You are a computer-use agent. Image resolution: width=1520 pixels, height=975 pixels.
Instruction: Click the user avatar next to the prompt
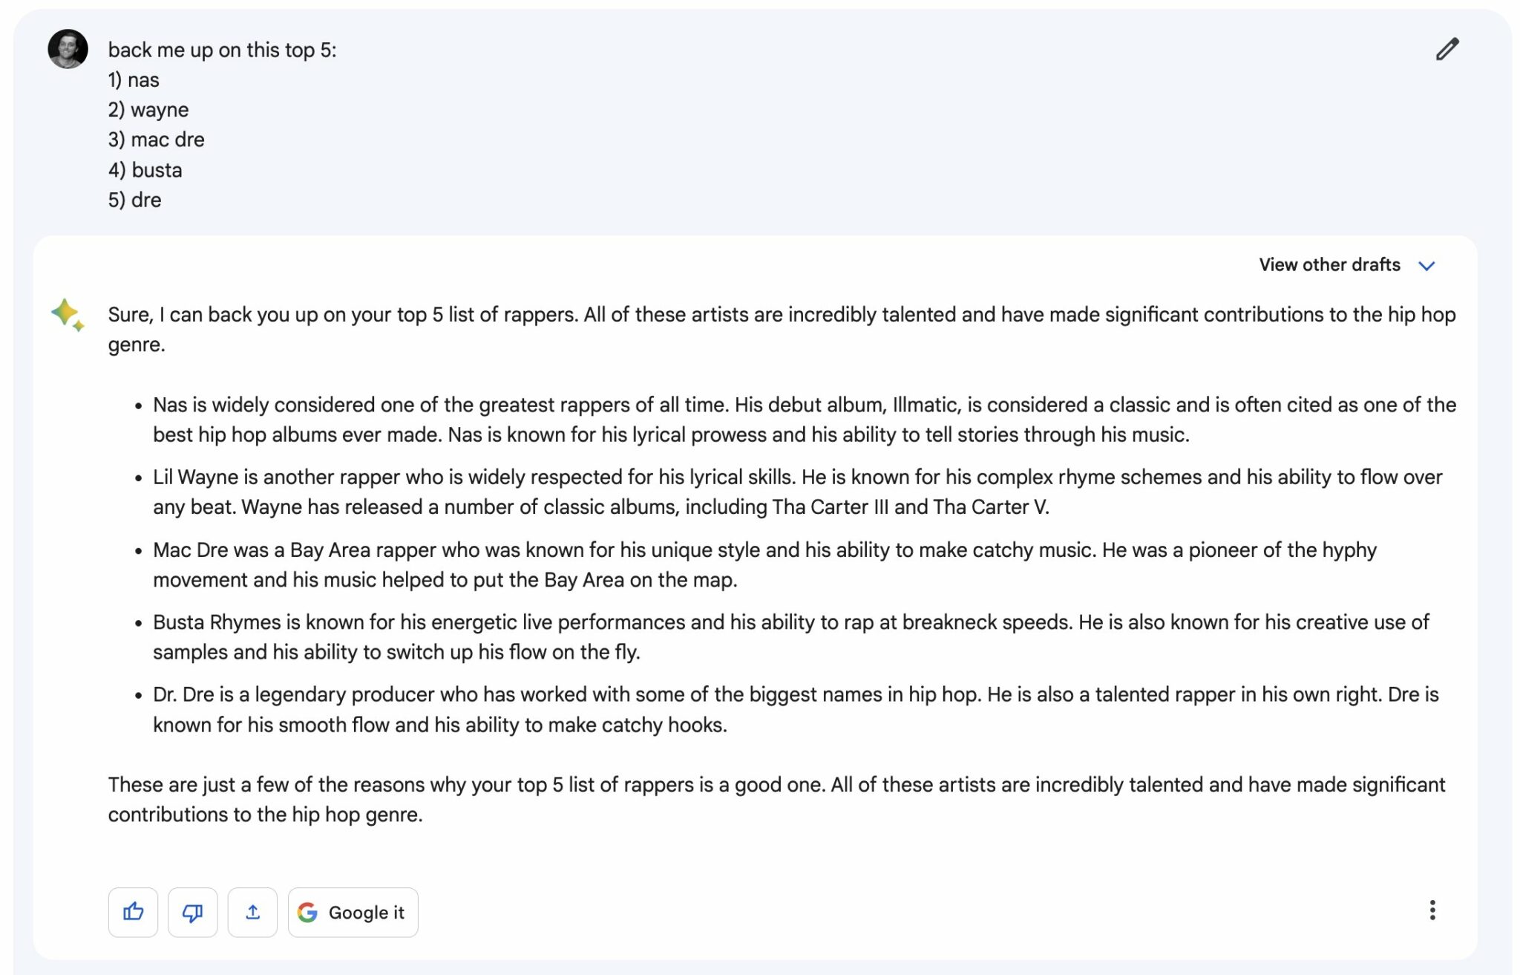[68, 50]
